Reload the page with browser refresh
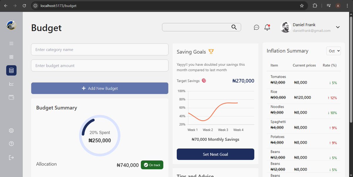Image resolution: width=353 pixels, height=177 pixels. tap(24, 6)
